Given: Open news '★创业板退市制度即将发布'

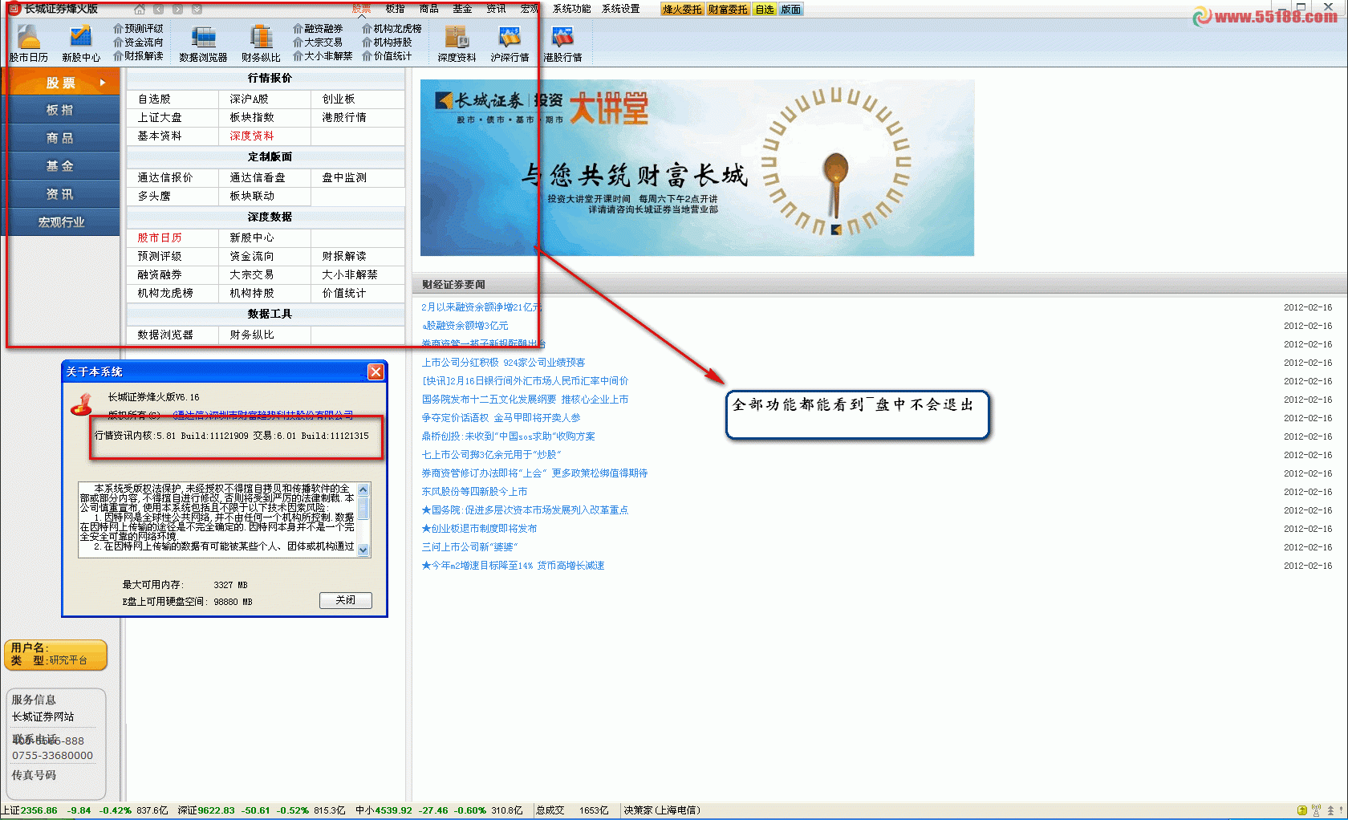Looking at the screenshot, I should 479,529.
